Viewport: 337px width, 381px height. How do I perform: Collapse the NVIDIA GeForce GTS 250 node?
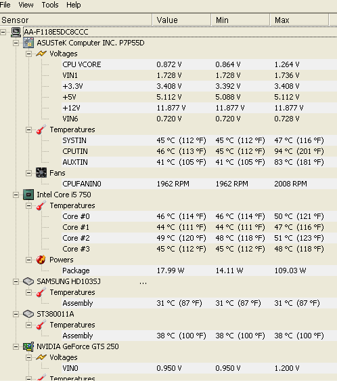pyautogui.click(x=16, y=346)
